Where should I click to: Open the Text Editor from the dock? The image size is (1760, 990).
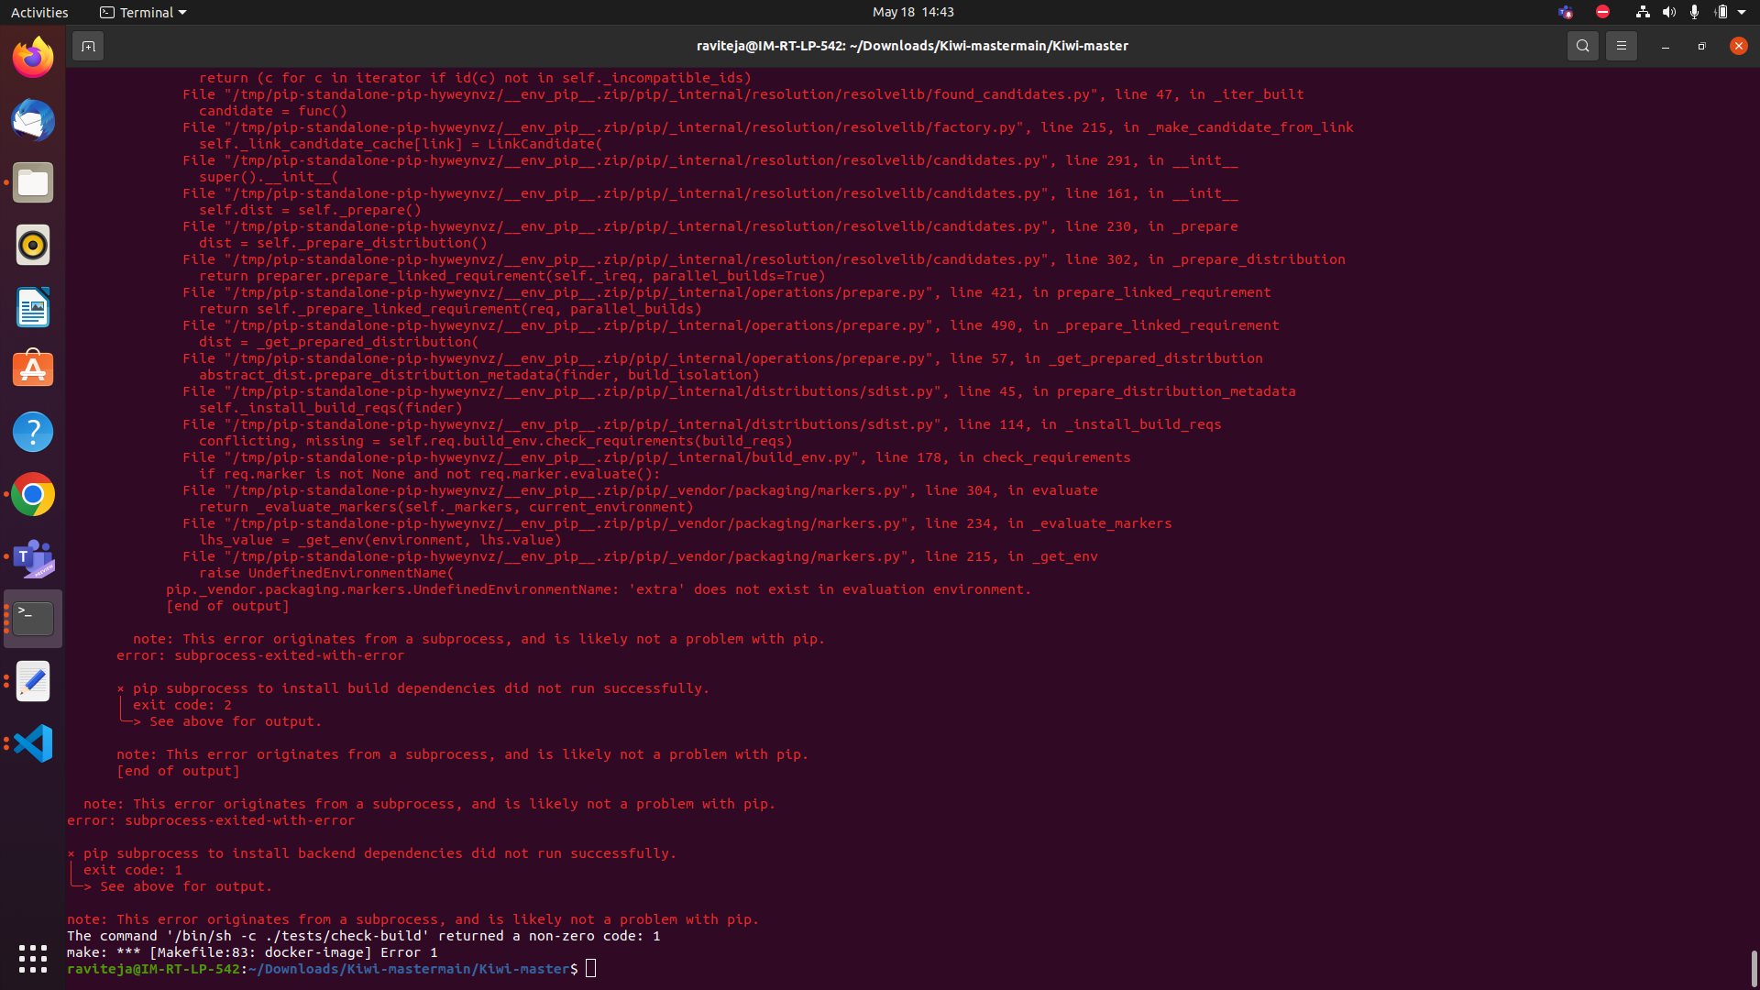click(x=33, y=681)
